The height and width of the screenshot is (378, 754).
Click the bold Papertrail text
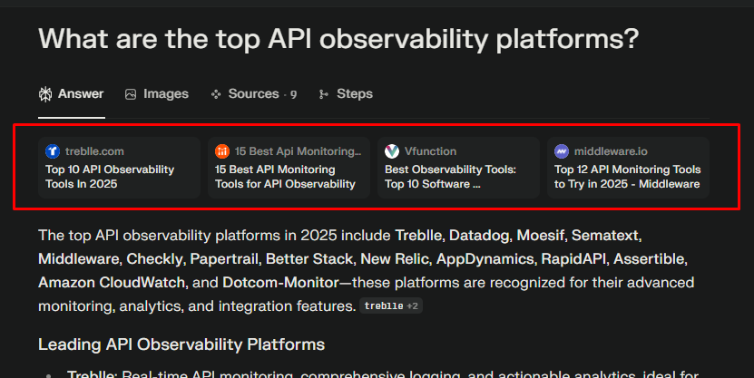click(226, 259)
